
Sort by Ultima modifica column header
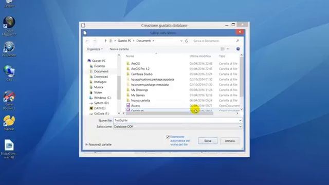tap(200, 56)
